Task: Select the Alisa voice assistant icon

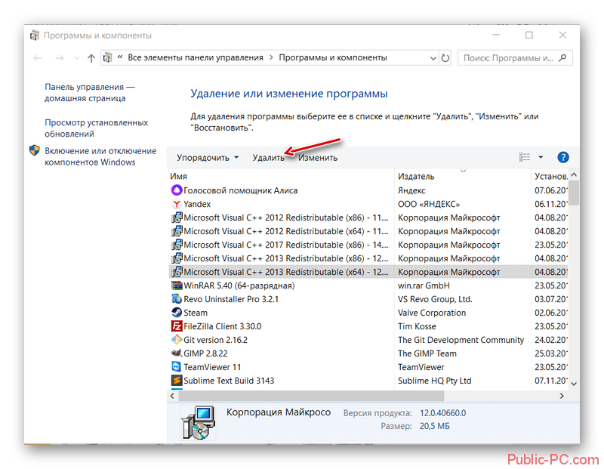Action: click(177, 190)
